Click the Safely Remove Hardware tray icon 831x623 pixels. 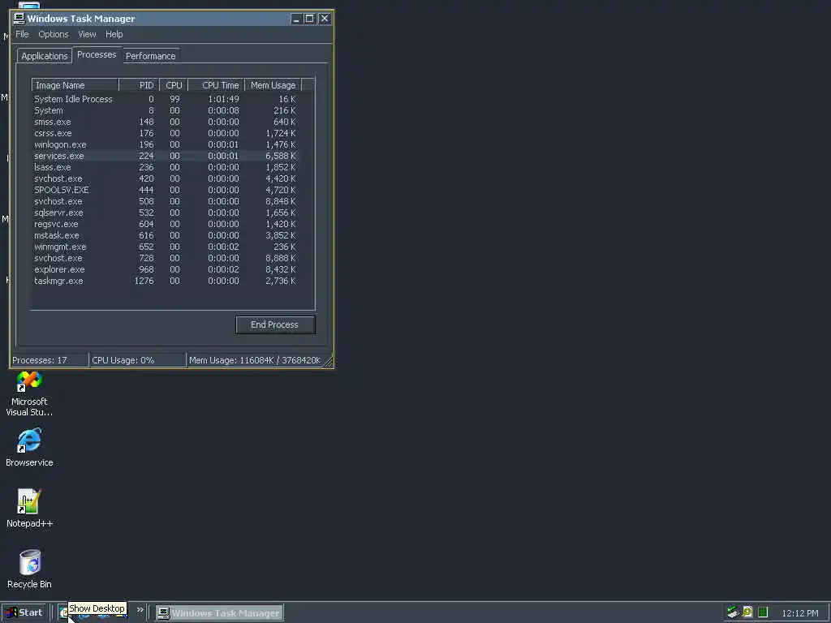coord(733,612)
